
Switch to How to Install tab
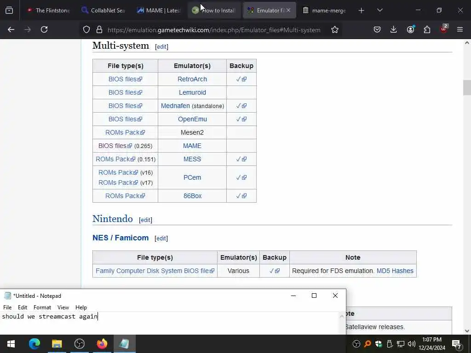[213, 11]
